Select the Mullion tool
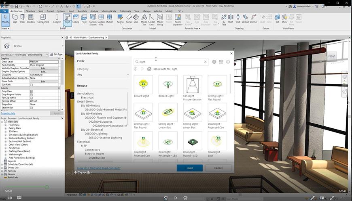 109,19
